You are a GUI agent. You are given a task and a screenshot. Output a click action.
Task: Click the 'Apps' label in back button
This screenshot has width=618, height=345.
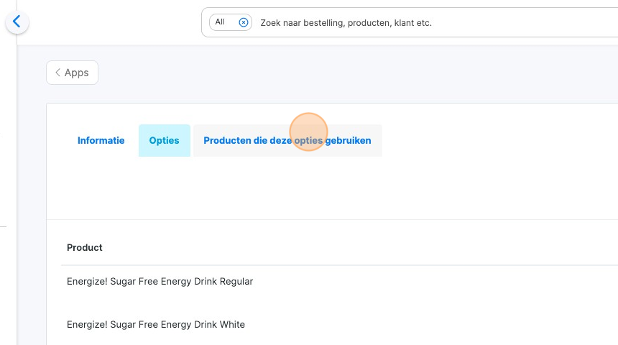[77, 73]
